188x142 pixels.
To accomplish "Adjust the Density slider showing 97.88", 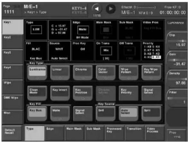I will pos(177,79).
